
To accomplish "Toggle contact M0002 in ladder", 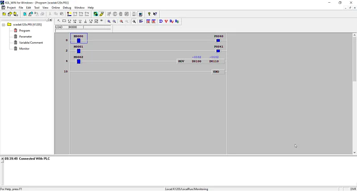I will [x=79, y=61].
